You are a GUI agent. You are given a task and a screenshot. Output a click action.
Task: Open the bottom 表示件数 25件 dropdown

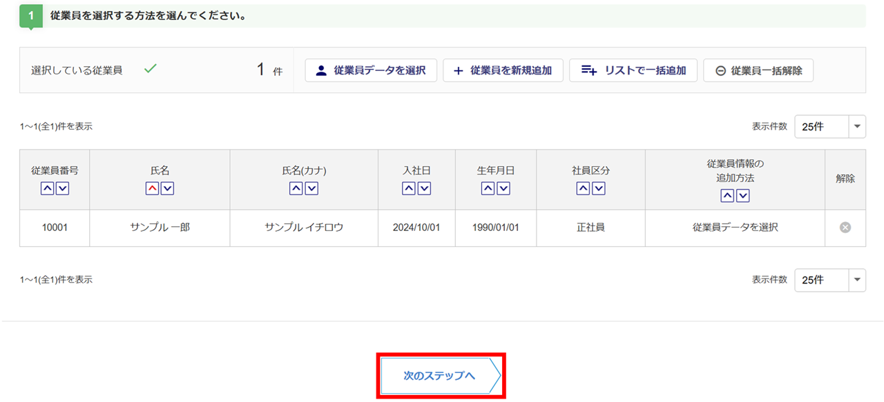(x=829, y=280)
